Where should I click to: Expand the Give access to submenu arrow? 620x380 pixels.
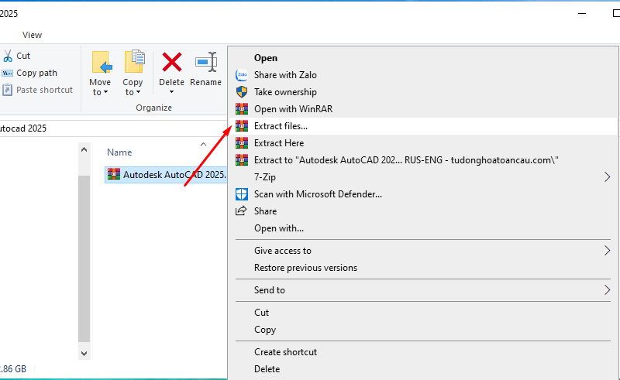607,251
